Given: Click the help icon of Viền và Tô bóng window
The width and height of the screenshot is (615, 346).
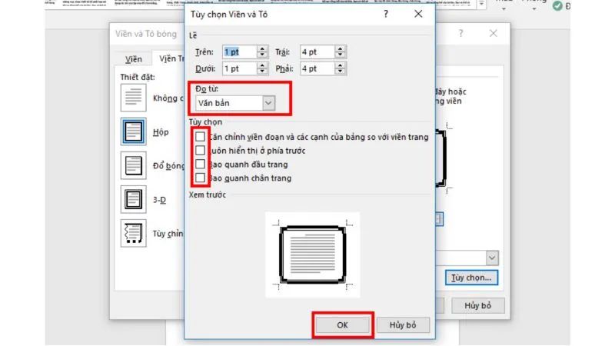Looking at the screenshot, I should click(x=460, y=34).
